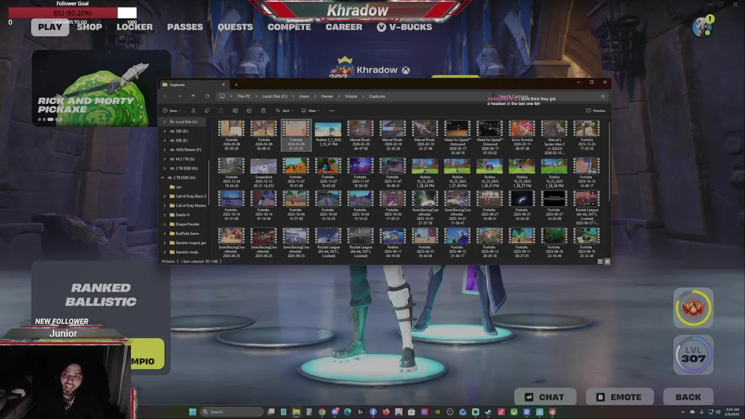This screenshot has height=419, width=745.
Task: Expand the M.2 1TB (G:) tree node
Action: point(164,159)
